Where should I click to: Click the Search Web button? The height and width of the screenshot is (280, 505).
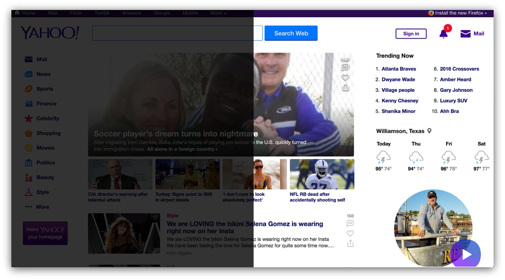pos(291,33)
